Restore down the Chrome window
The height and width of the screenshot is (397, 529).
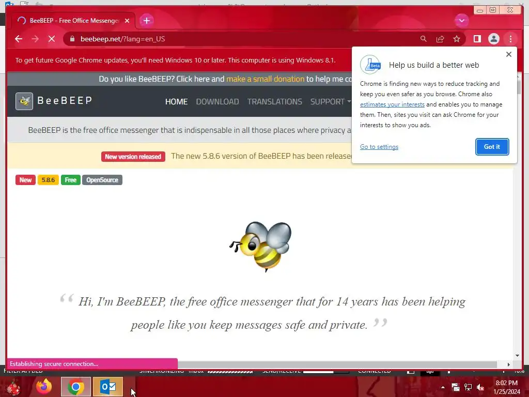tap(493, 10)
